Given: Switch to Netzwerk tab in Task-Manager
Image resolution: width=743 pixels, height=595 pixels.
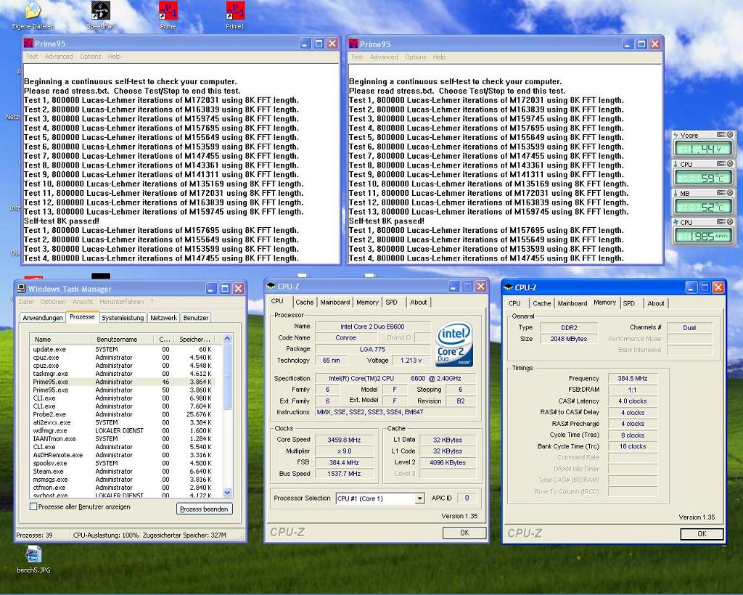Looking at the screenshot, I should point(163,317).
